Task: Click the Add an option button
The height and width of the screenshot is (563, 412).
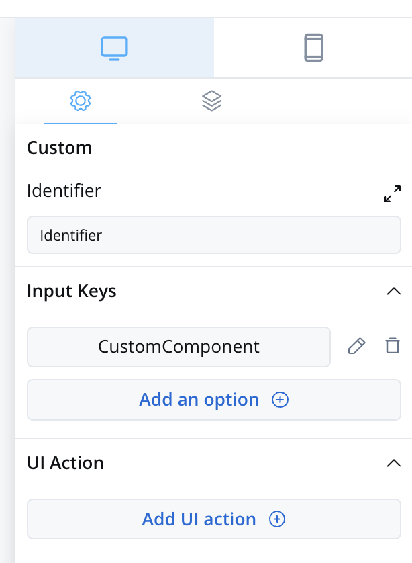Action: point(214,400)
